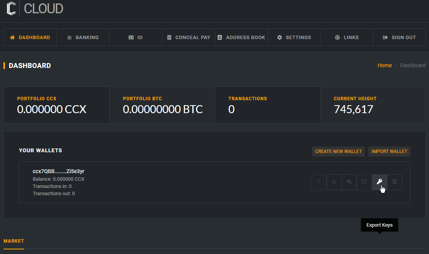Select the Links nav item
429x254 pixels.
point(347,38)
